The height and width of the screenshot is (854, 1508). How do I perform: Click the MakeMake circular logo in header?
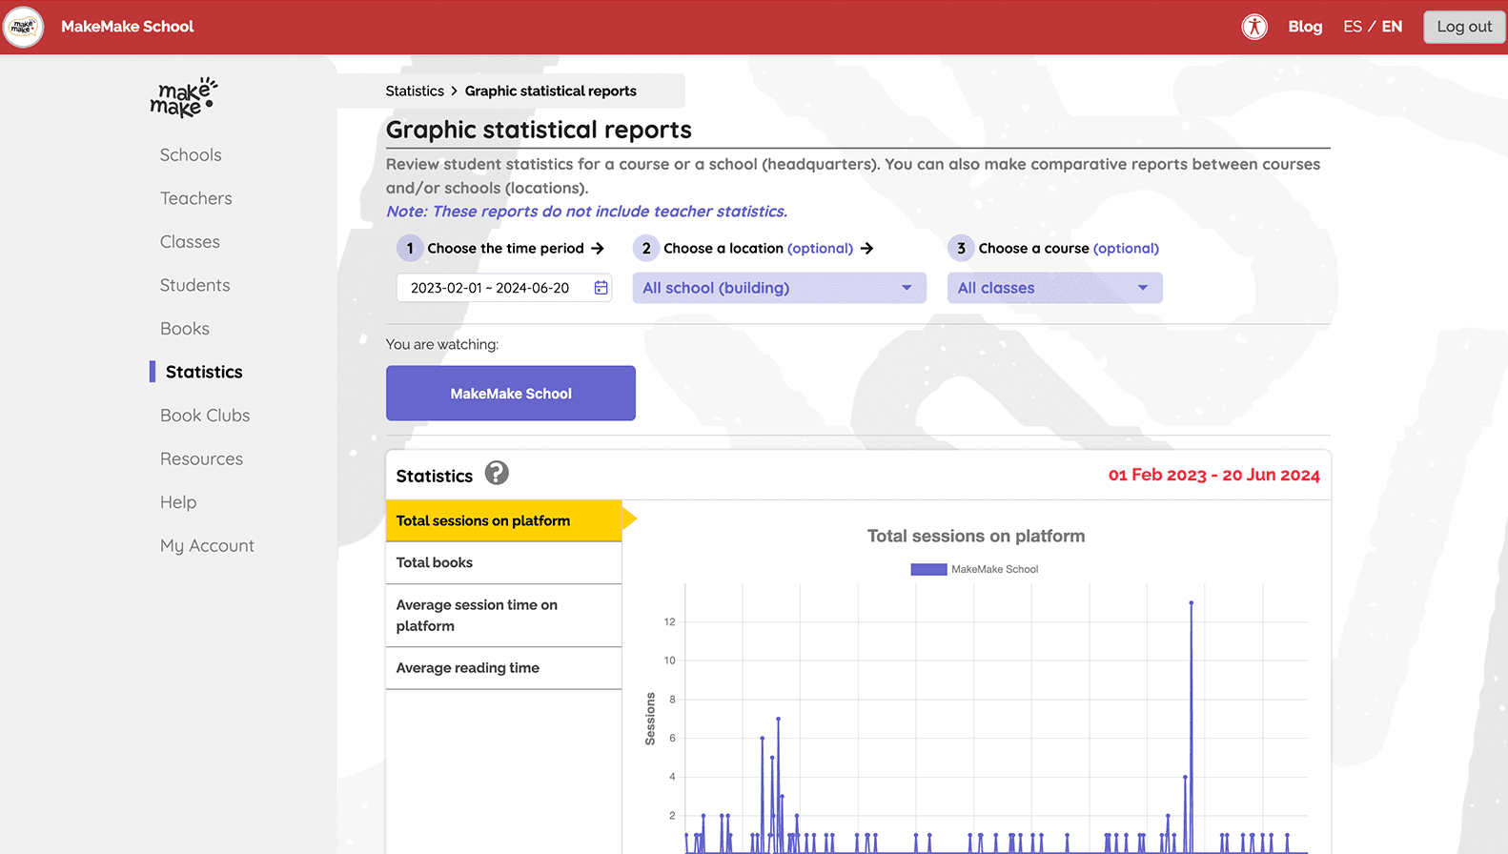pos(23,27)
